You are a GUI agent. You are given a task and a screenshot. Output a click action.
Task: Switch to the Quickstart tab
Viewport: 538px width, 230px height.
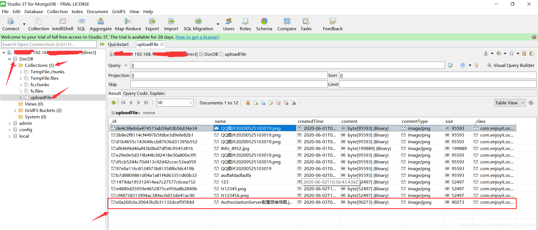pyautogui.click(x=118, y=44)
